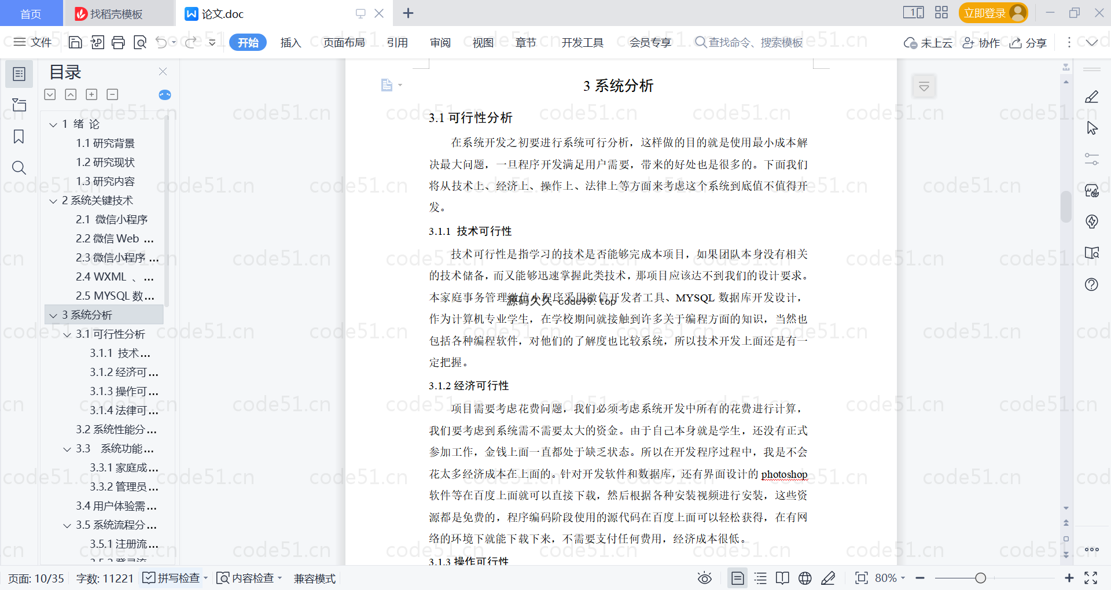Image resolution: width=1111 pixels, height=590 pixels.
Task: Collapse the '3.5 系统流程分' outline node
Action: (67, 525)
